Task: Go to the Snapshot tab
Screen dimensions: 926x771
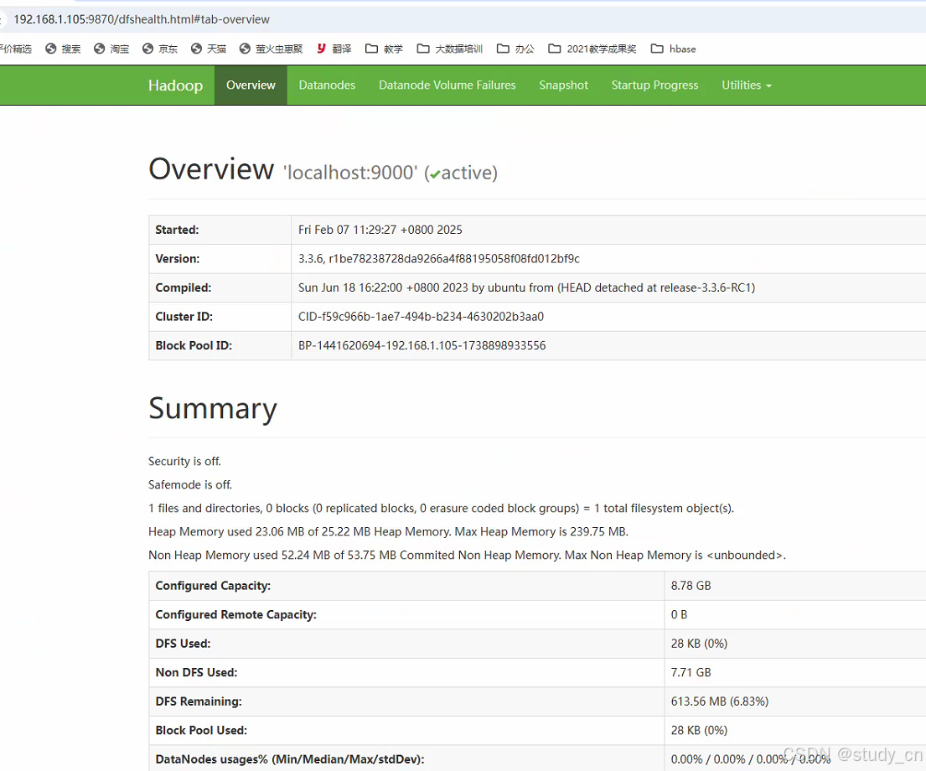Action: point(563,85)
